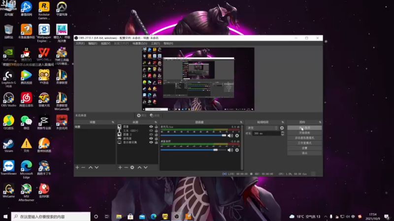Remove the selected scene with the minus icon
Screen dimensions: 394x221
pos(83,167)
